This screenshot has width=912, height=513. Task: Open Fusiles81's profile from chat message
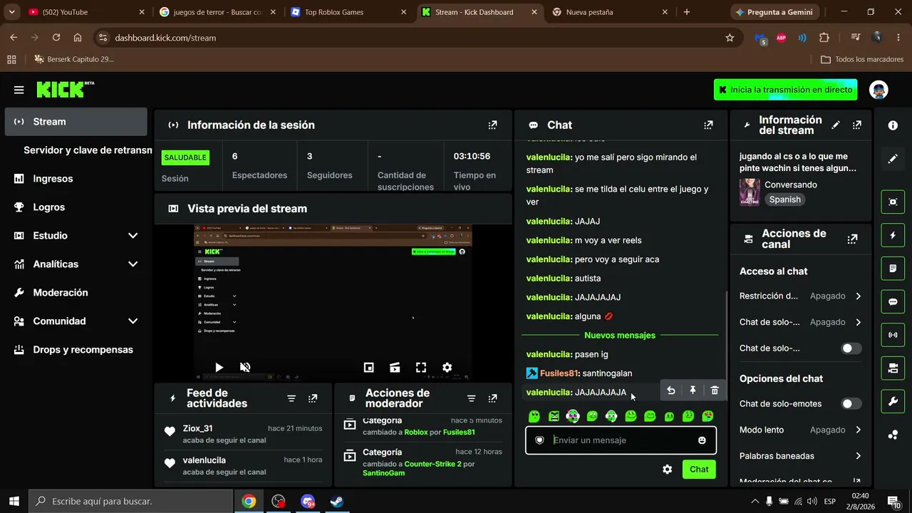559,373
